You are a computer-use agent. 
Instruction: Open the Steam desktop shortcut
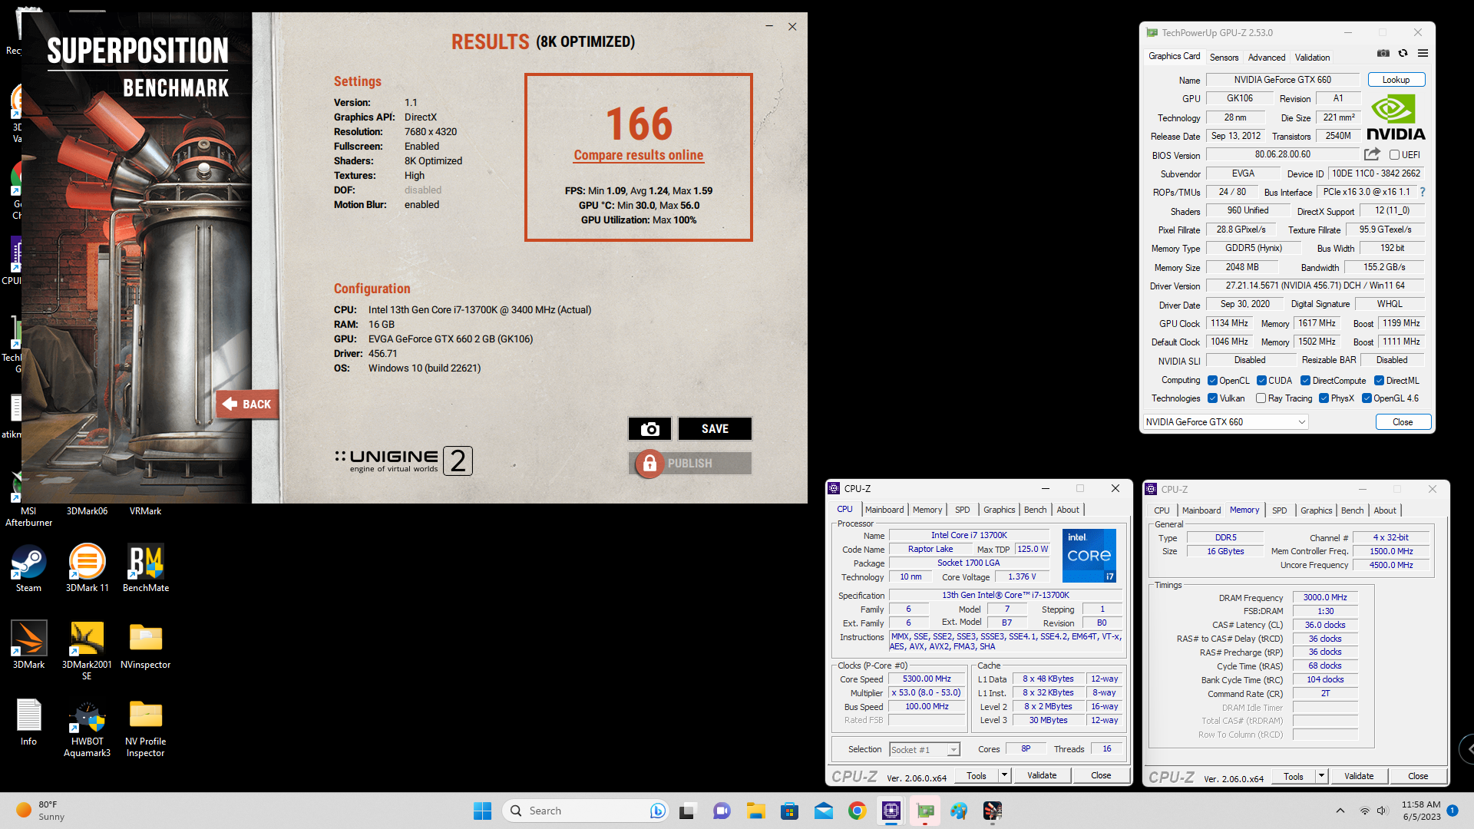28,569
